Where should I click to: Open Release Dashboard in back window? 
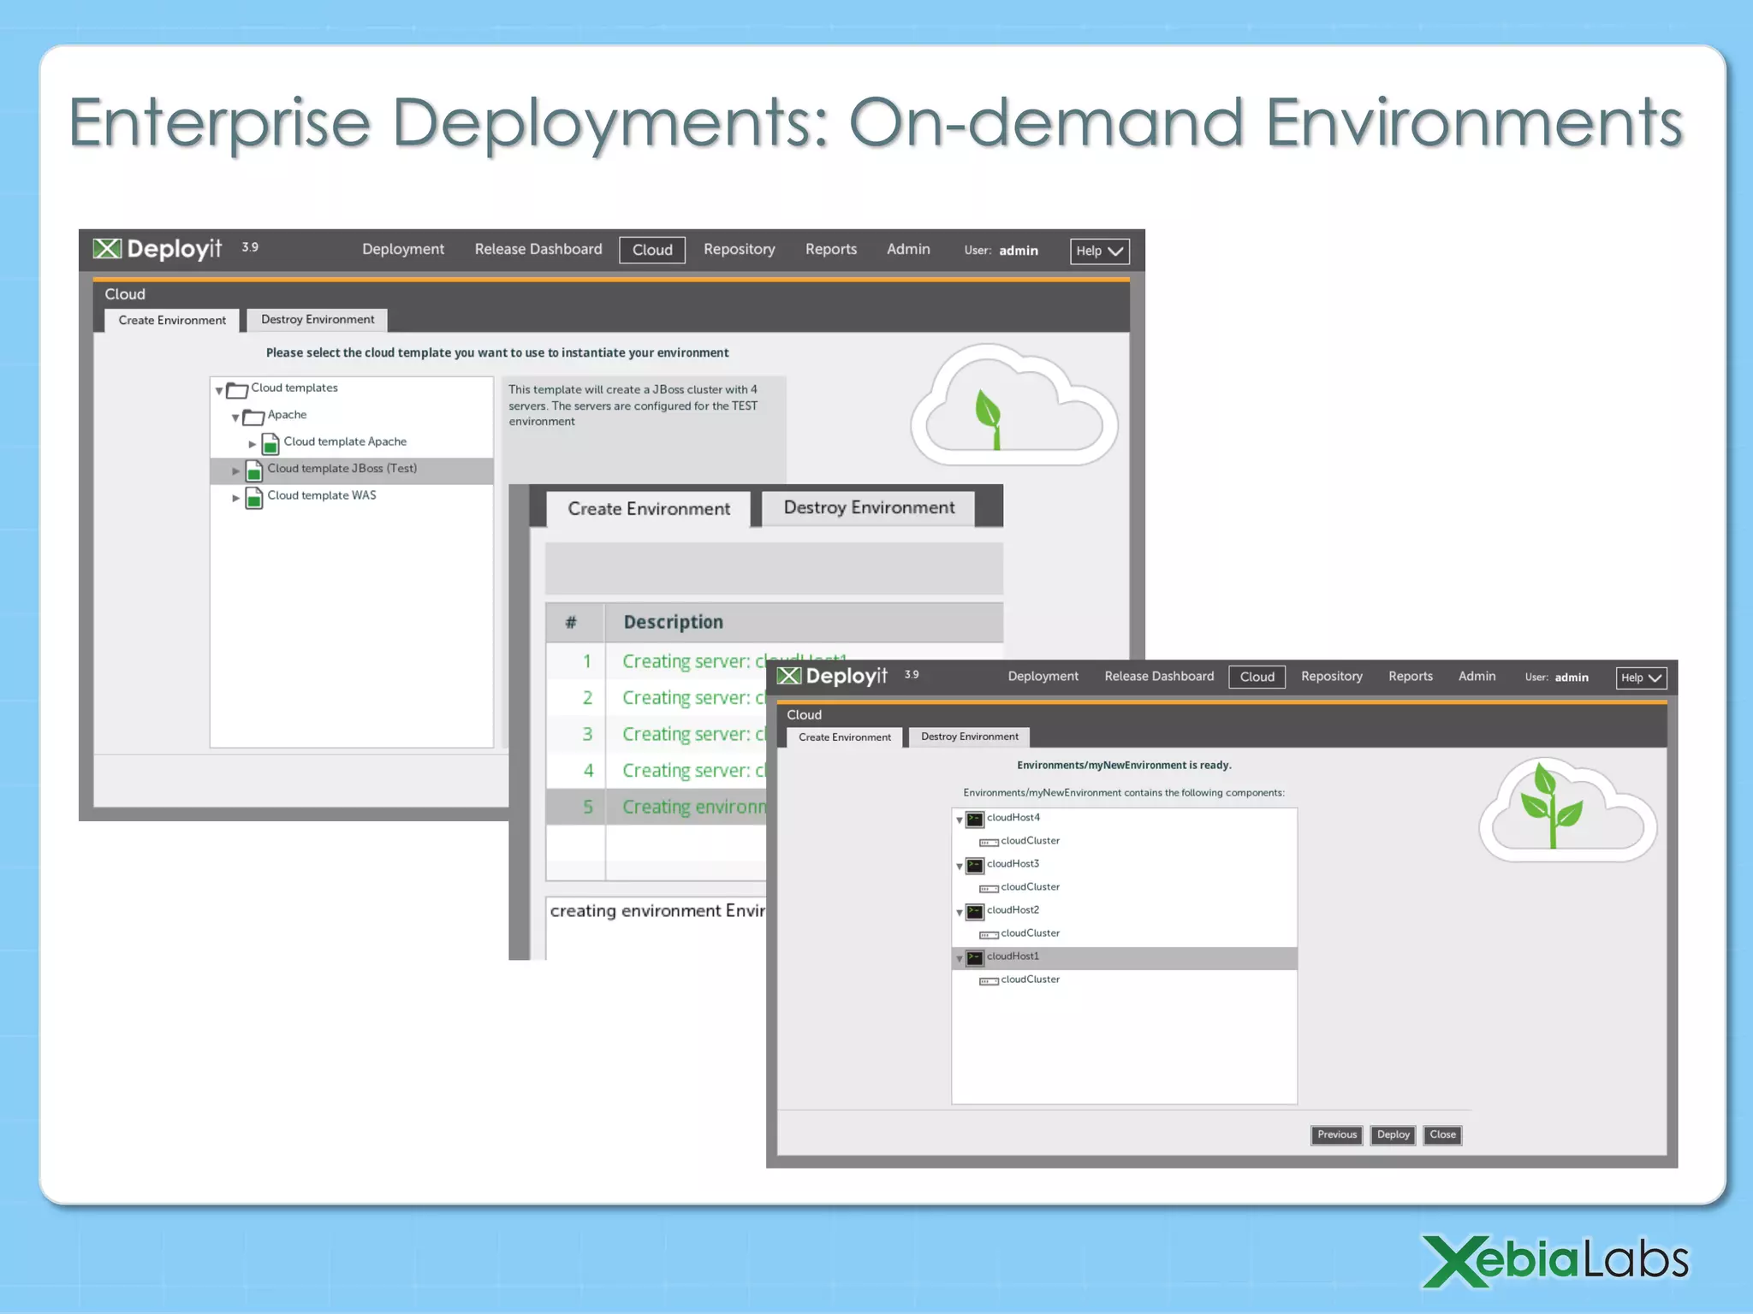[538, 249]
